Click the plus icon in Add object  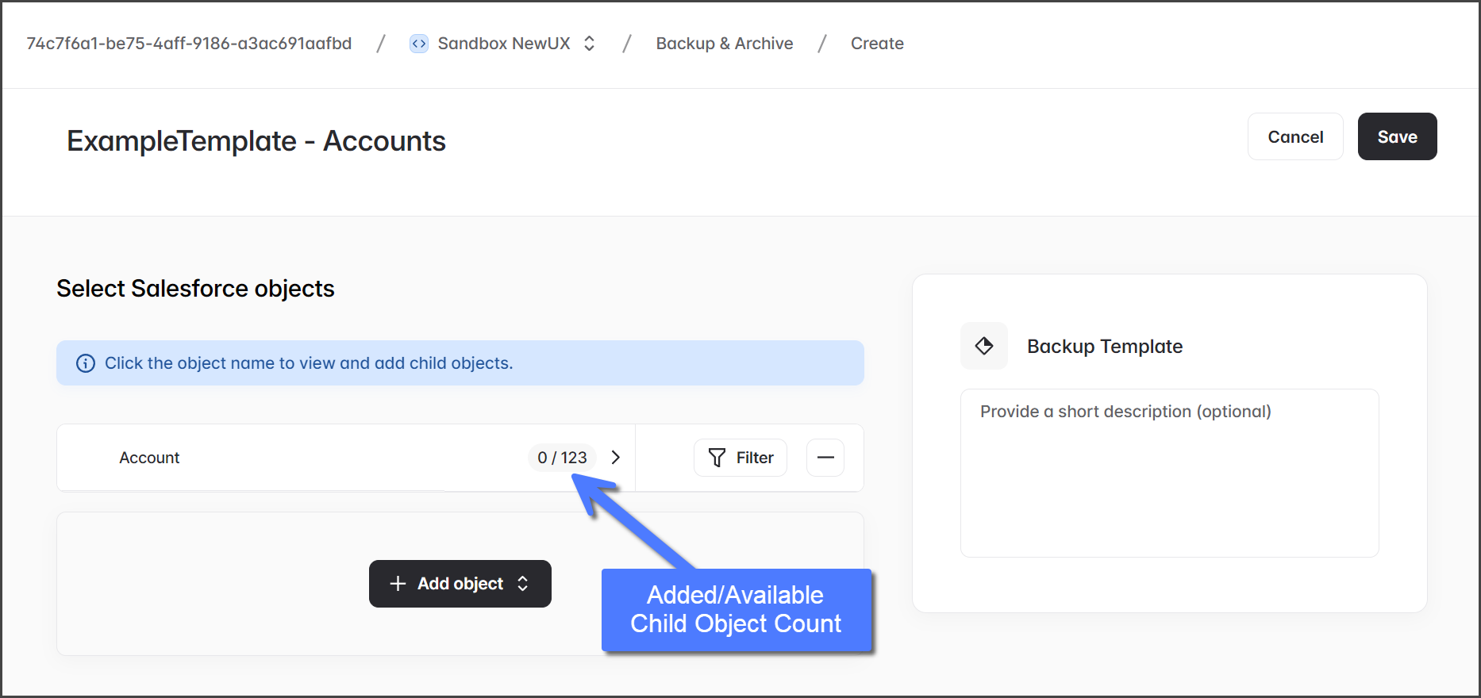click(x=398, y=584)
